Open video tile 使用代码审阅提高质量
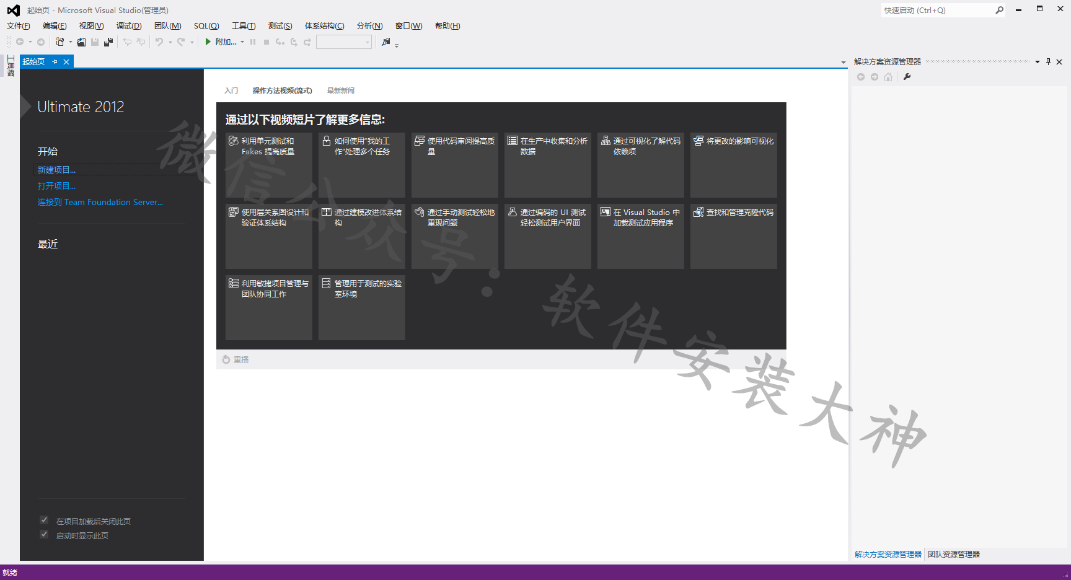The image size is (1071, 580). point(454,165)
